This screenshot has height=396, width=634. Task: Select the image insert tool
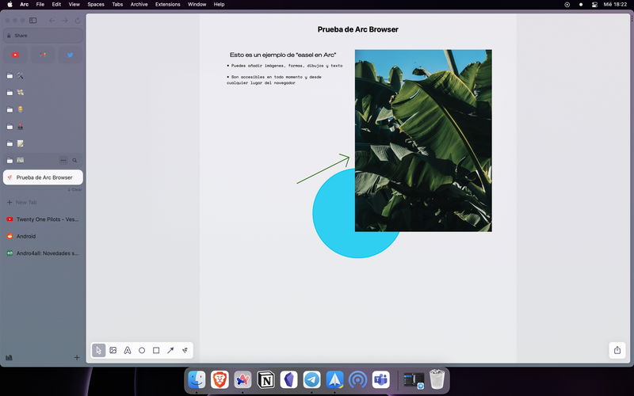[x=113, y=350]
